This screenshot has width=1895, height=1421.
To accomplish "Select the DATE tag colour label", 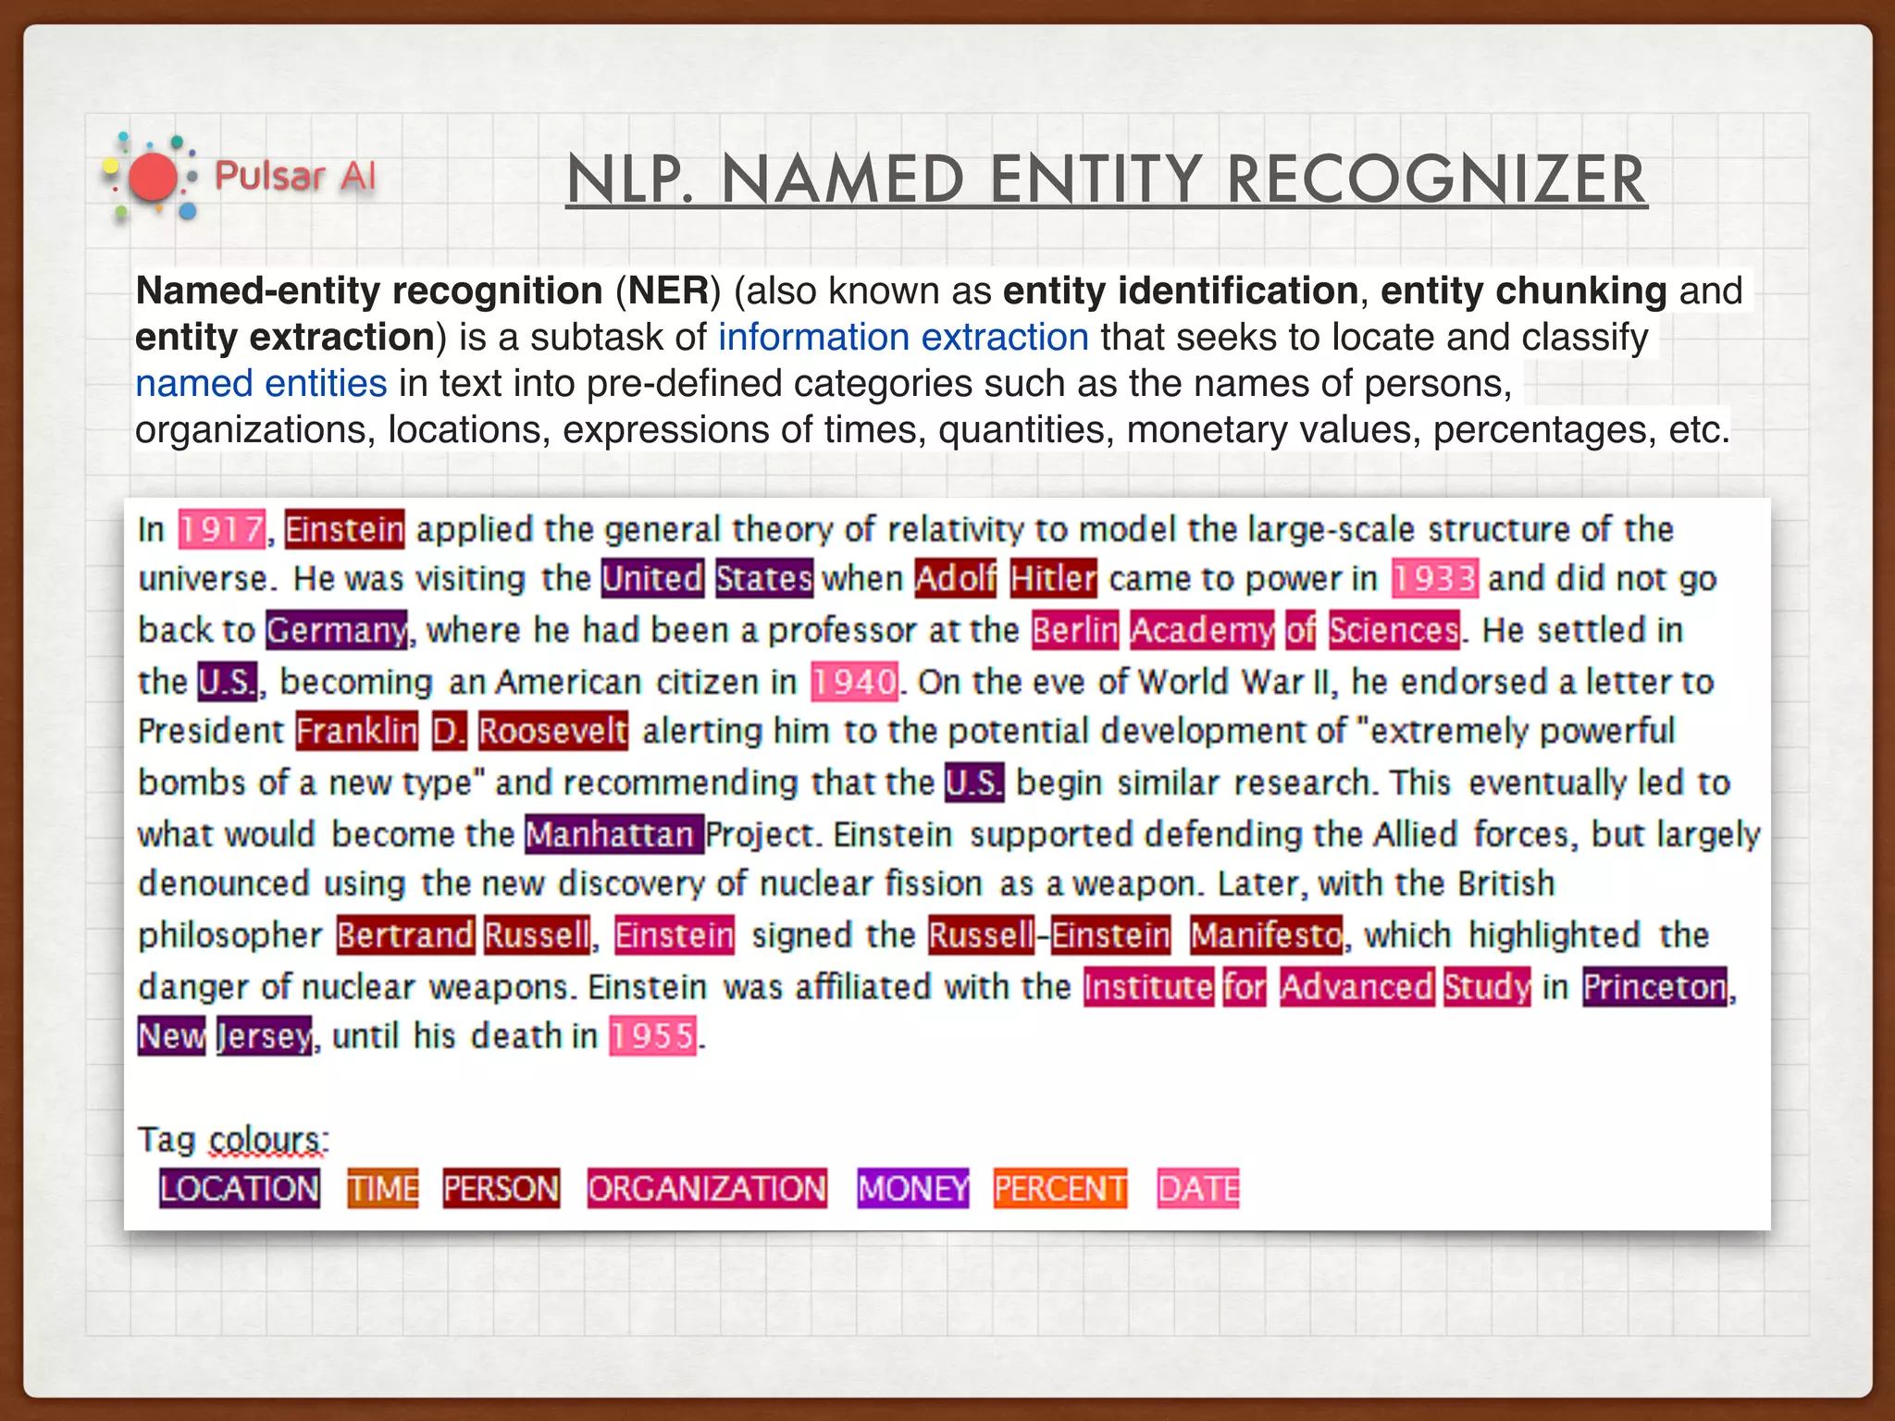I will (1198, 1189).
